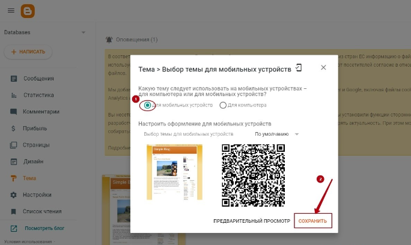Open the Дизайн section
411x245 pixels.
point(33,162)
